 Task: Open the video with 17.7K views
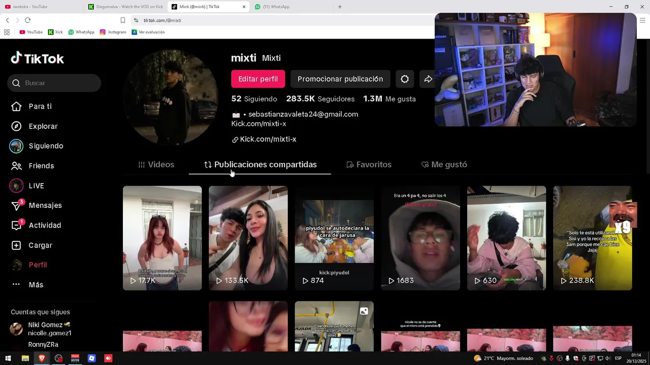162,238
